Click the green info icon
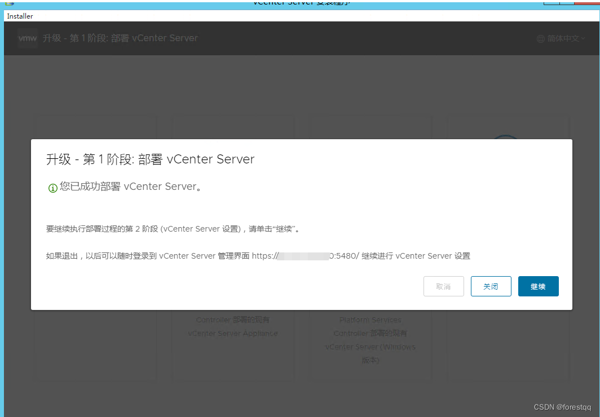 coord(52,188)
